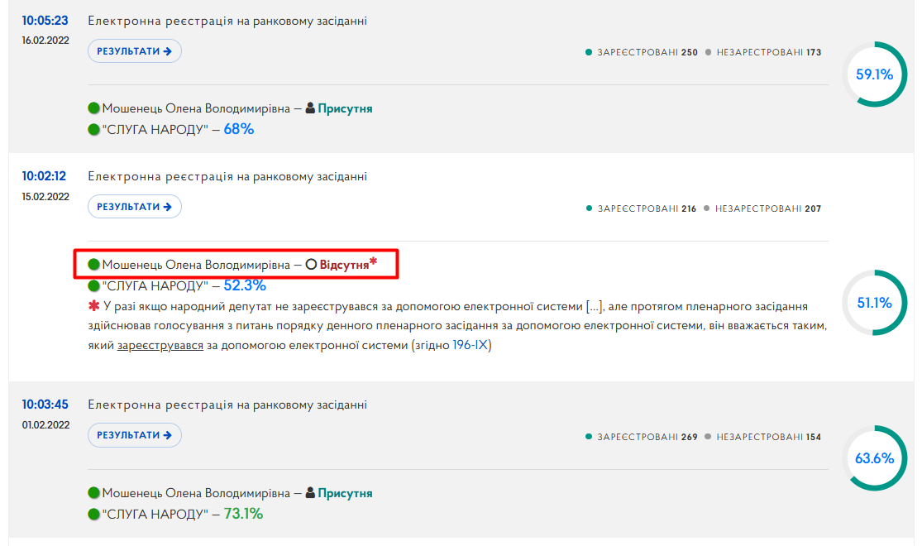The width and height of the screenshot is (922, 546).
Task: Click the underlined word зареєструвався
Action: pyautogui.click(x=160, y=345)
